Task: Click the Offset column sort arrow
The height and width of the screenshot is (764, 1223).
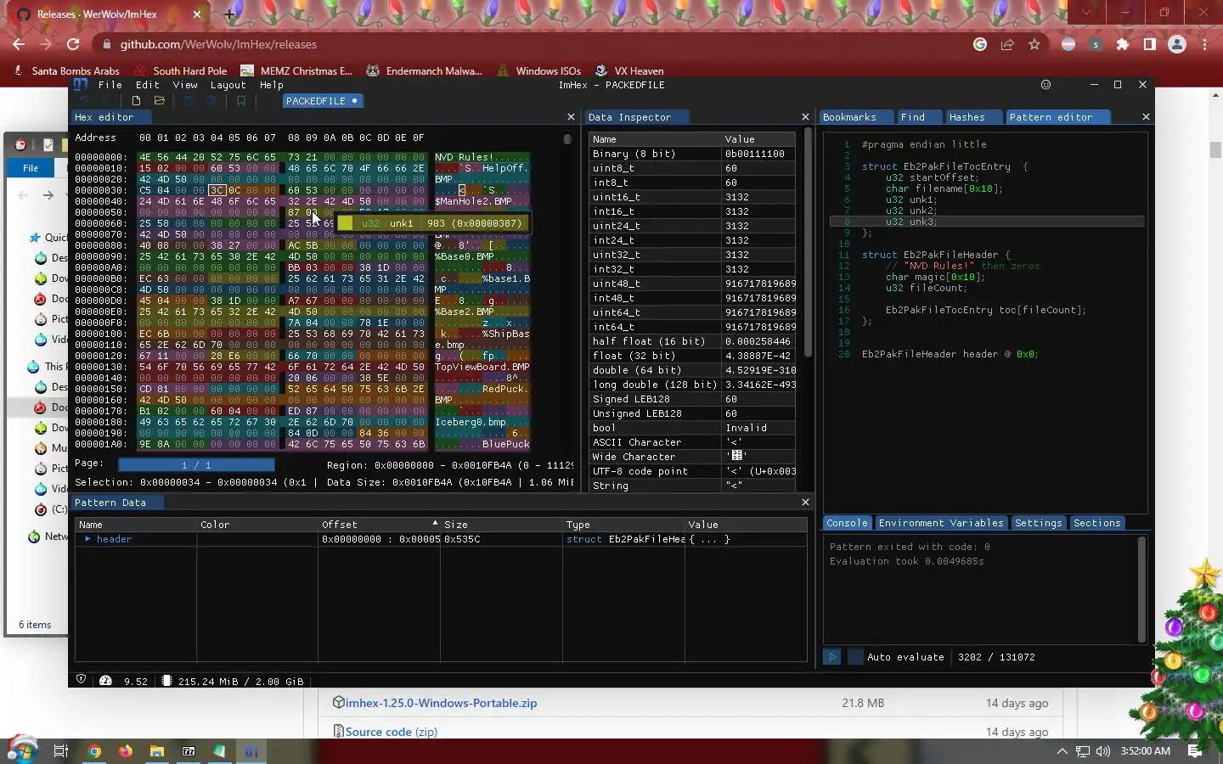Action: click(x=435, y=523)
